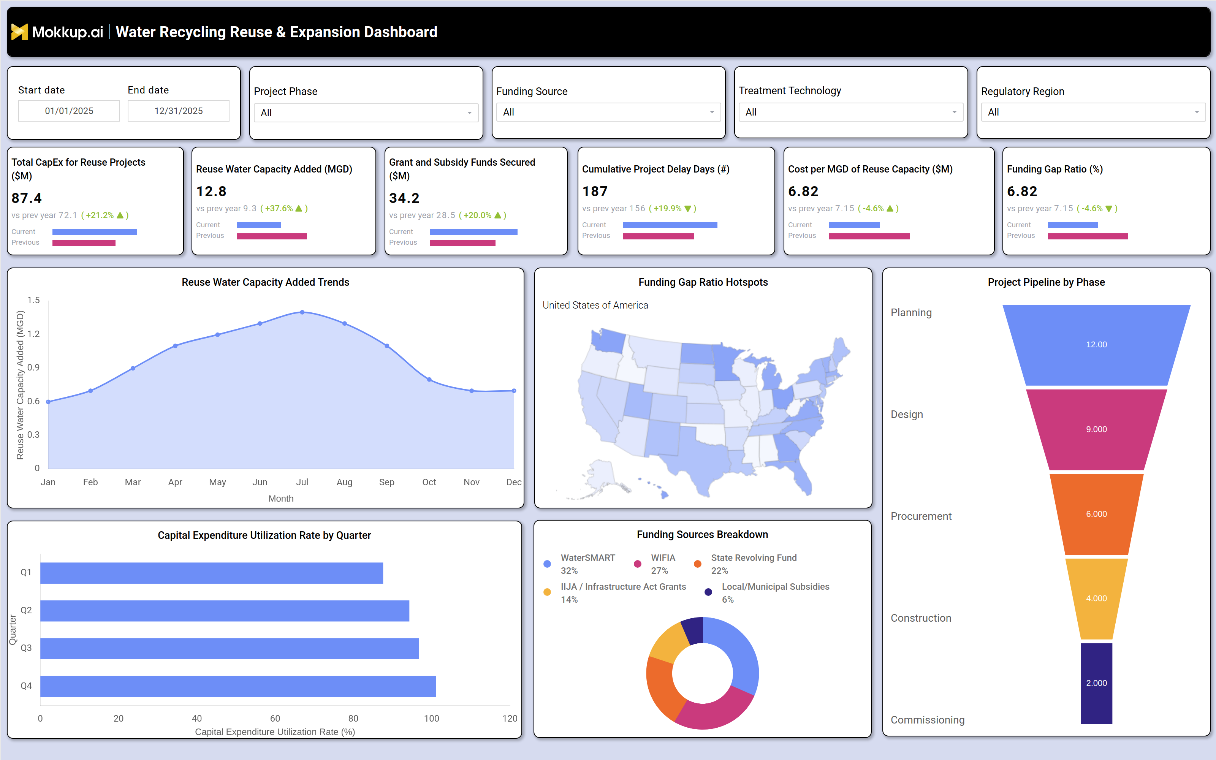This screenshot has width=1216, height=760.
Task: Click Washington state on the hotspots map
Action: click(x=608, y=341)
